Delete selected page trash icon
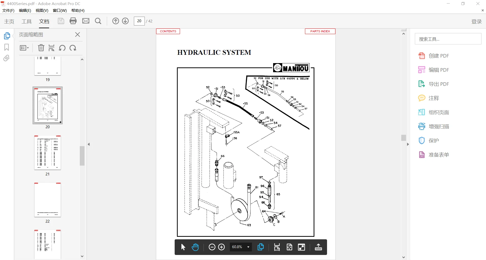Image resolution: width=486 pixels, height=260 pixels. tap(41, 48)
